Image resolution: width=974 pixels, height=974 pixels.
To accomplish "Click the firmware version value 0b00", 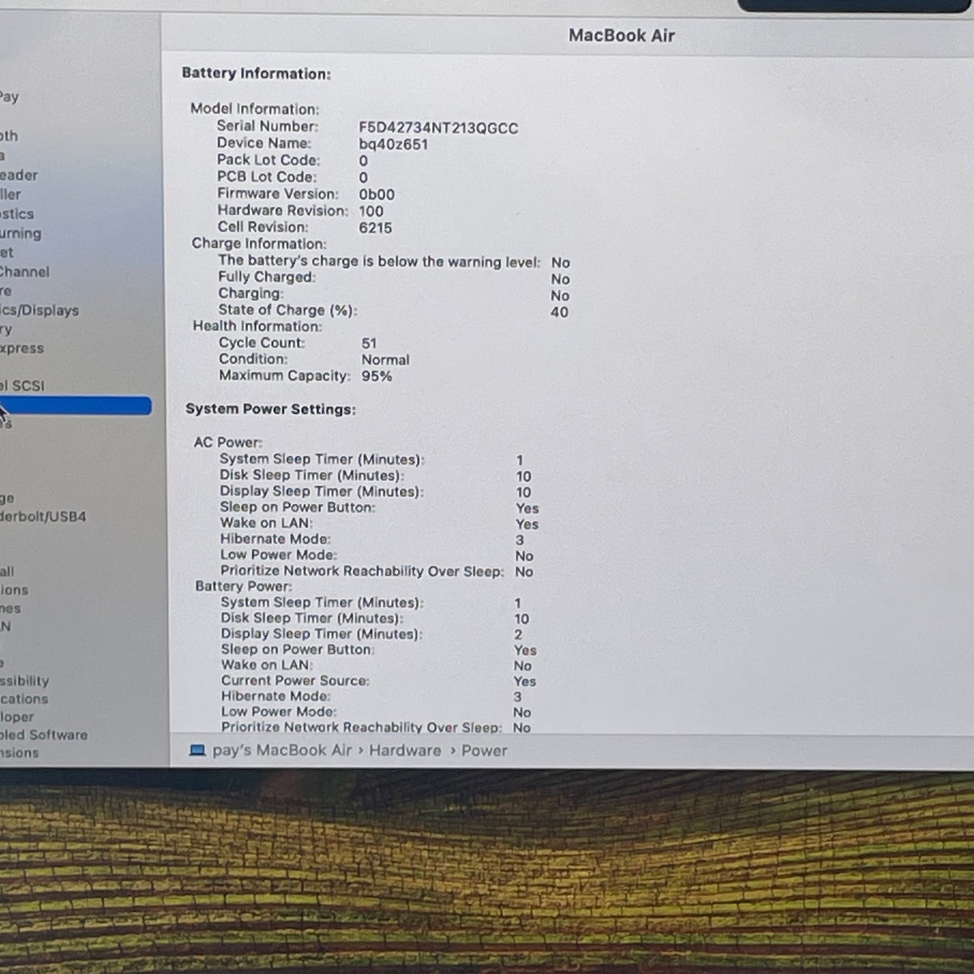I will click(x=376, y=195).
